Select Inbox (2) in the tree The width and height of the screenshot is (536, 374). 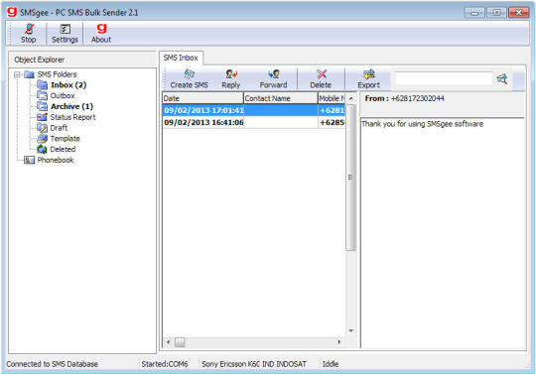(x=68, y=85)
